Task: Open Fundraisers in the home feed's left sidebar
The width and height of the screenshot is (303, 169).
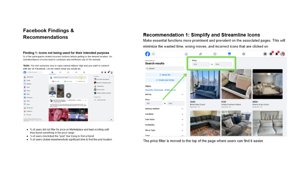Action: [x=28, y=111]
